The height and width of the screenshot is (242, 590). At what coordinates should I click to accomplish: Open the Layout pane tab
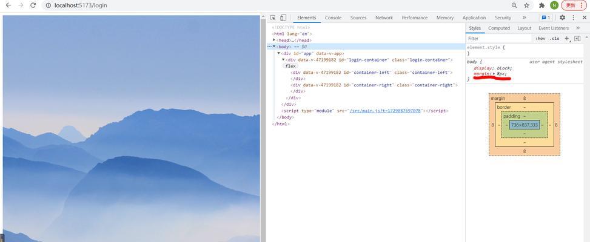pos(524,28)
